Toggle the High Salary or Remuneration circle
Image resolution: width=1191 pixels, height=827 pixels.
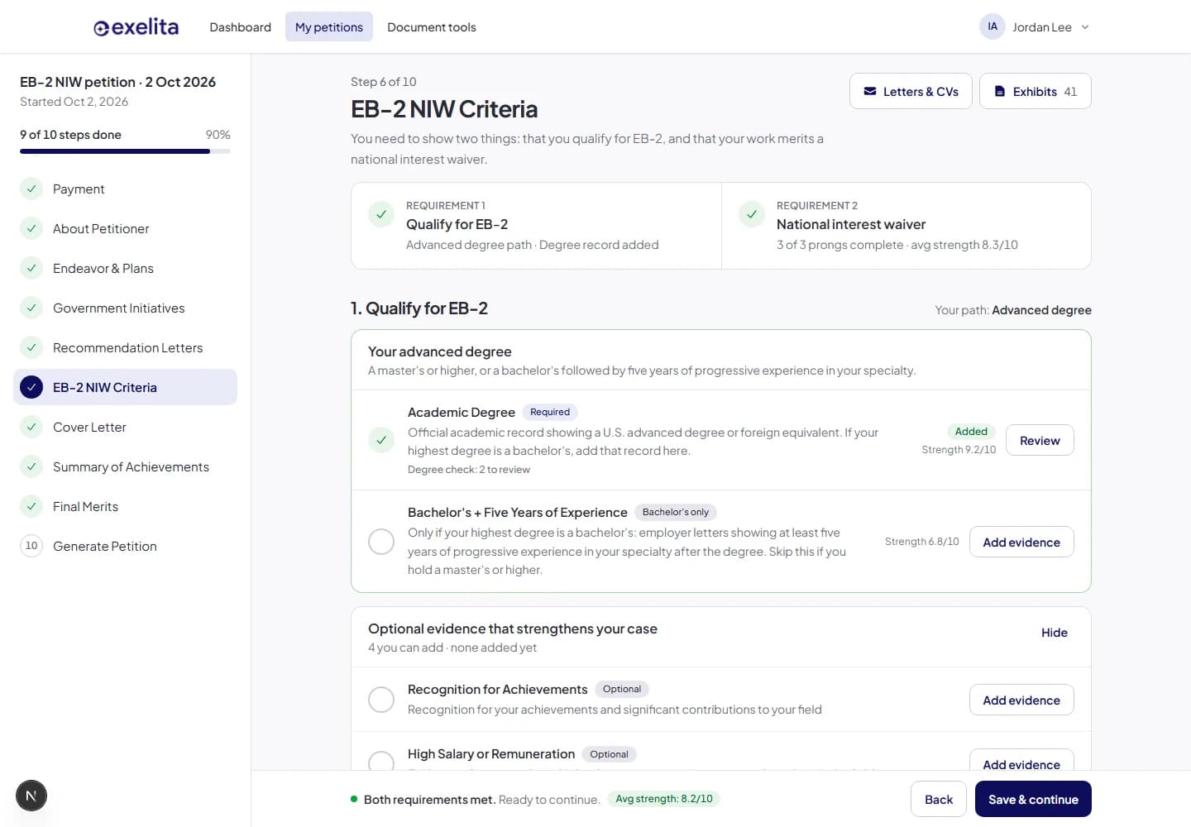tap(381, 761)
